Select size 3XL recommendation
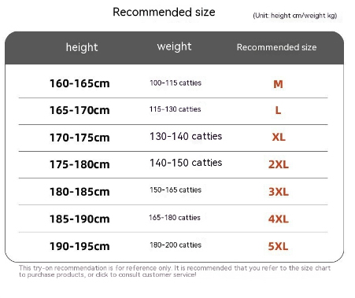Image resolution: width=355 pixels, height=298 pixels. click(279, 192)
